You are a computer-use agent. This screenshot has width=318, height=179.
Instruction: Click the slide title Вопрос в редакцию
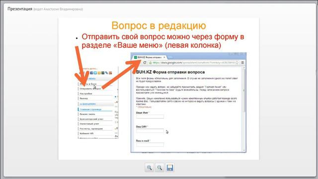[159, 26]
